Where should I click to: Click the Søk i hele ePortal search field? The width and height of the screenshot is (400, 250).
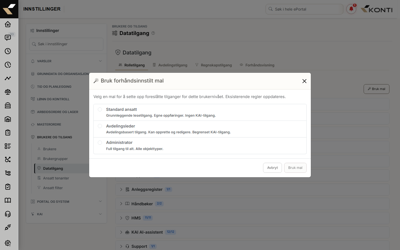(x=304, y=9)
